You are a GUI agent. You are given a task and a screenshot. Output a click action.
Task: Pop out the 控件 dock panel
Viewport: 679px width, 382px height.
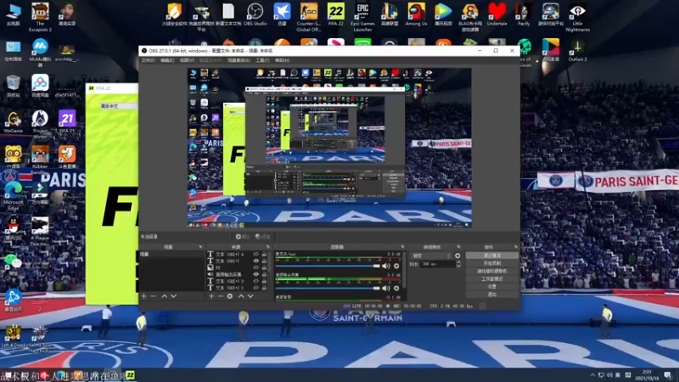[516, 247]
